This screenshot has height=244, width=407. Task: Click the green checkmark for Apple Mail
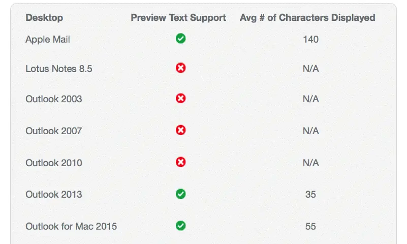coord(181,39)
